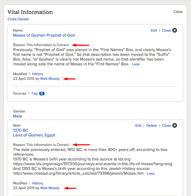This screenshot has height=196, width=191.
Task: Collapse the Birth reason text with Less
Action: (x=151, y=174)
